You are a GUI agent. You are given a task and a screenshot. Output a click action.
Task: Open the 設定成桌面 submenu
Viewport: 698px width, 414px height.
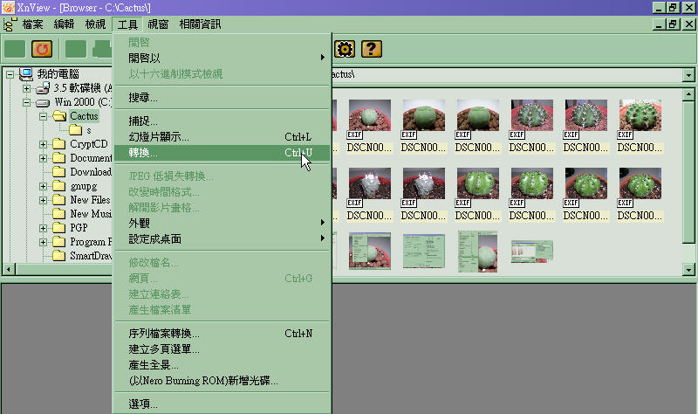click(x=222, y=238)
